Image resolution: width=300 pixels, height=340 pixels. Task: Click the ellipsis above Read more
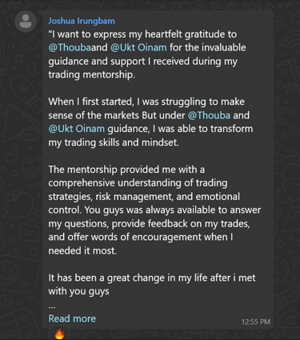point(52,306)
